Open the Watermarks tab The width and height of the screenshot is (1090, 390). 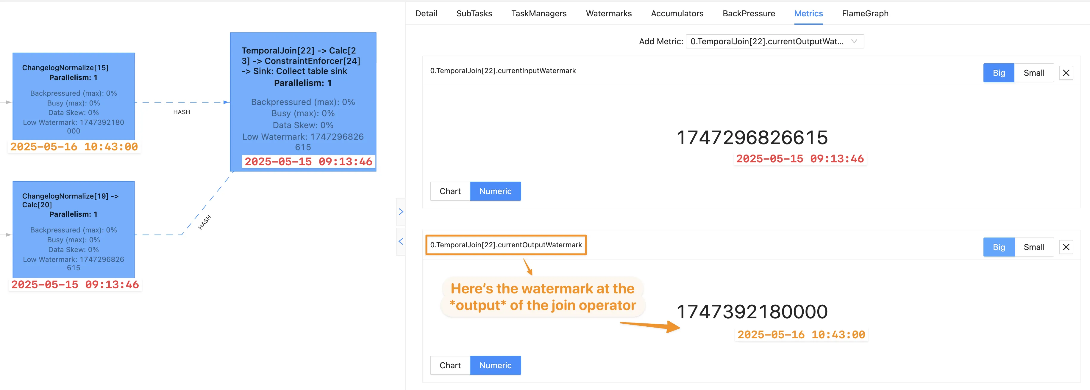click(x=608, y=13)
